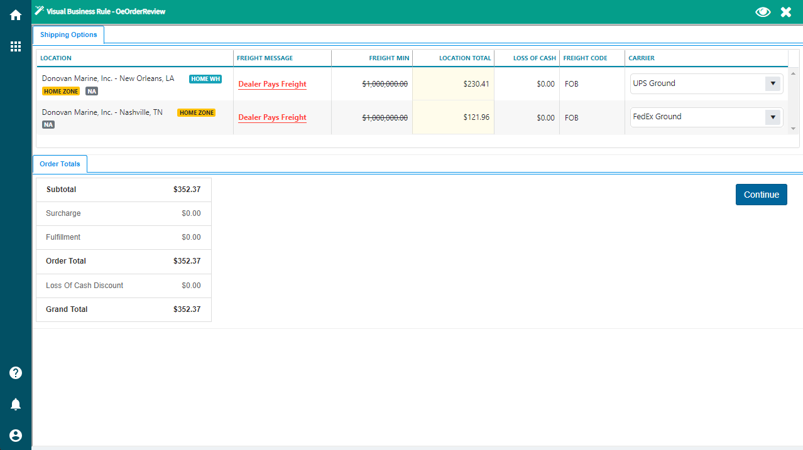
Task: Toggle the eye visibility icon in header
Action: pyautogui.click(x=763, y=12)
